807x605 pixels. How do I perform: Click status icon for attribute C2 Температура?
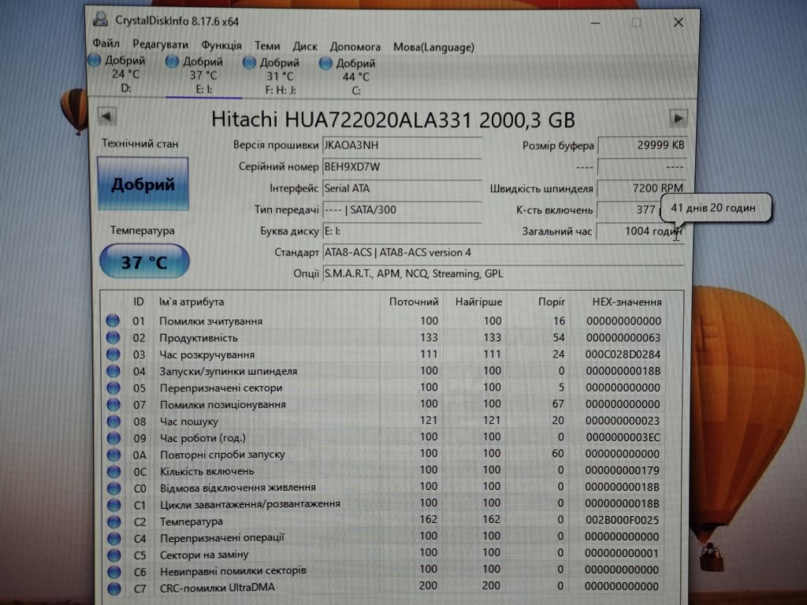[114, 521]
